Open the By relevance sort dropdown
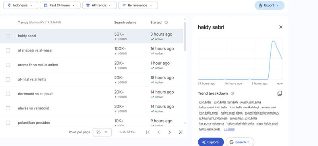 (138, 5)
